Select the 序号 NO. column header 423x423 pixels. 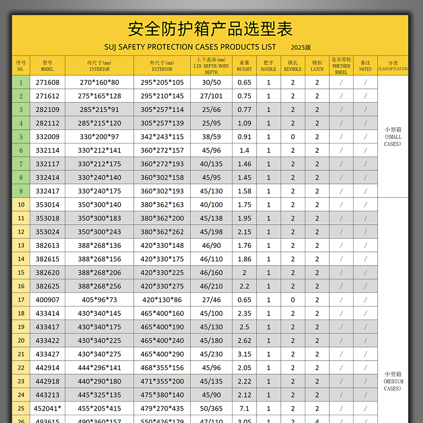(x=21, y=66)
